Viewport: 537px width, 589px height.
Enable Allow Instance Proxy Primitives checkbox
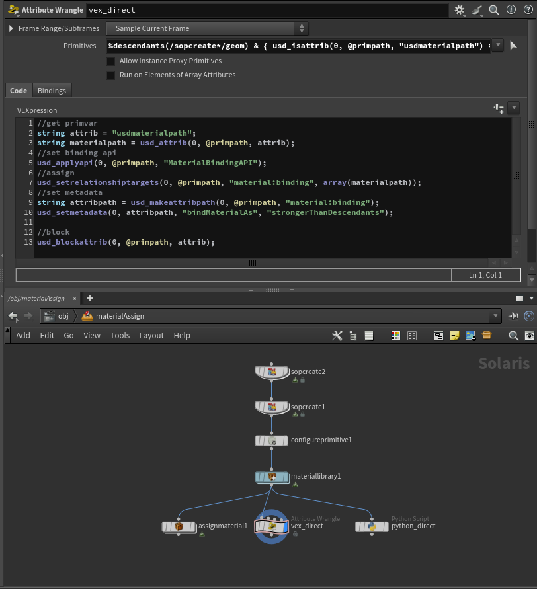[x=110, y=61]
